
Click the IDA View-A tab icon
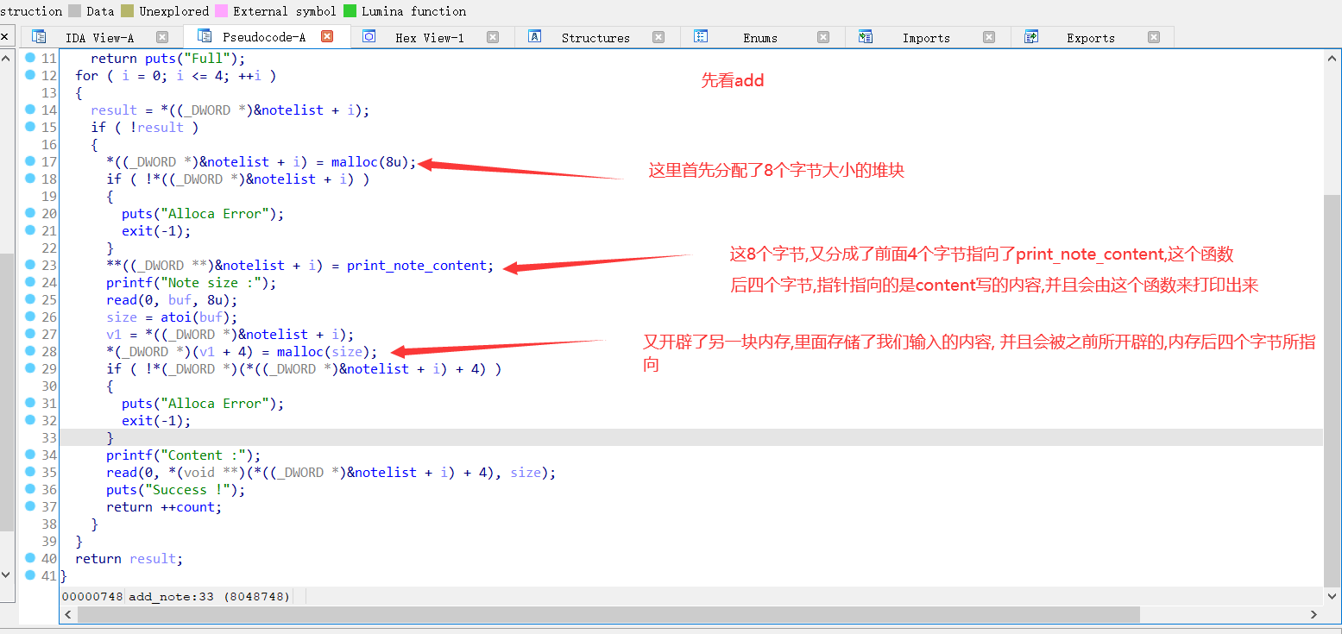pos(38,36)
